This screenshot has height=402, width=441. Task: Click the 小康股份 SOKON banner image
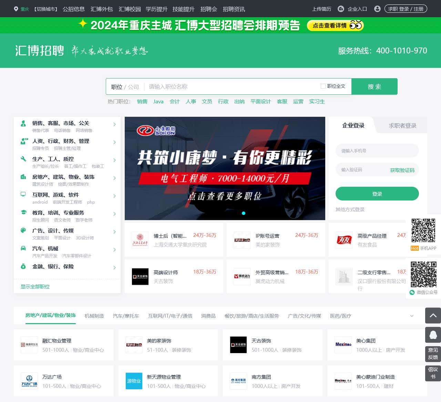[225, 168]
